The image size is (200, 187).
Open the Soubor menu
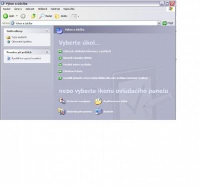click(6, 9)
